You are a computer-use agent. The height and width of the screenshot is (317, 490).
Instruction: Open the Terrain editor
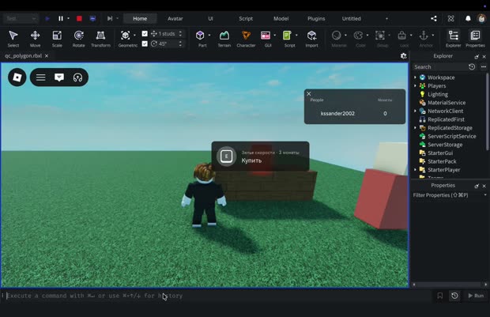tap(224, 39)
